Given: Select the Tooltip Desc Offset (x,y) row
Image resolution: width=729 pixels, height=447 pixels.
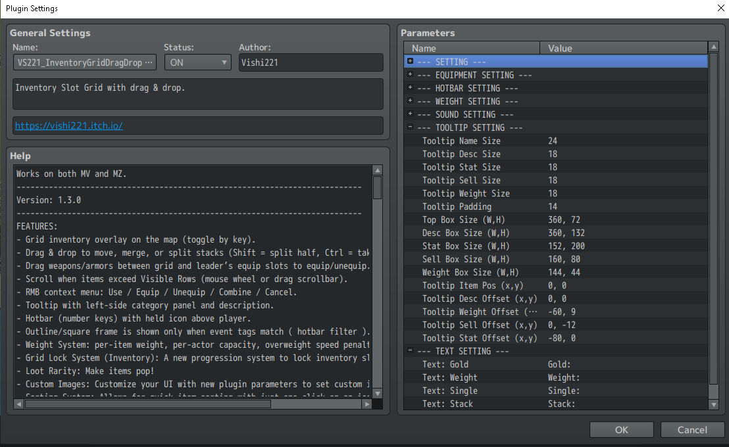Looking at the screenshot, I should tap(555, 299).
